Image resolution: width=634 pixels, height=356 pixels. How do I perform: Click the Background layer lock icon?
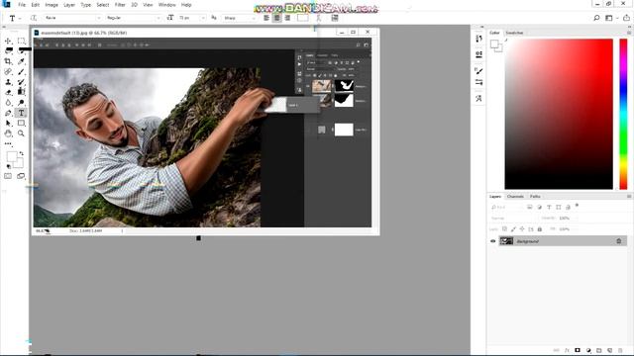pyautogui.click(x=618, y=241)
